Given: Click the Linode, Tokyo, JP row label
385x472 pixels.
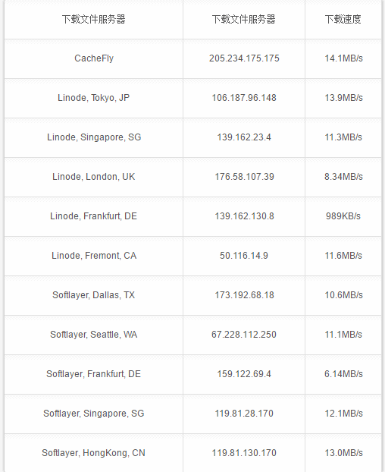Looking at the screenshot, I should (x=94, y=98).
